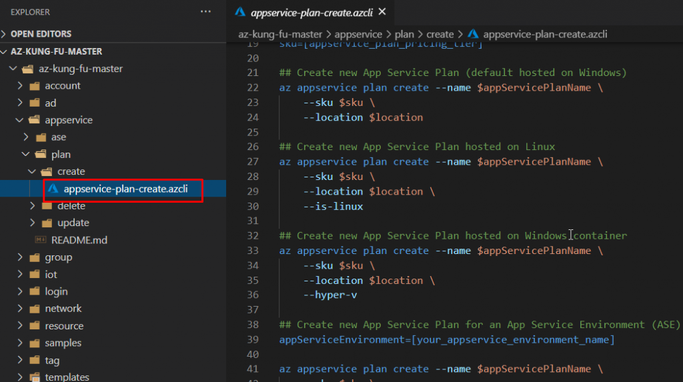Expand the delete folder in plan

[32, 206]
